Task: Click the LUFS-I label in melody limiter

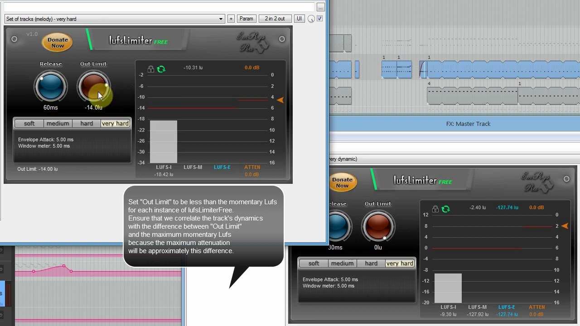Action: [164, 167]
